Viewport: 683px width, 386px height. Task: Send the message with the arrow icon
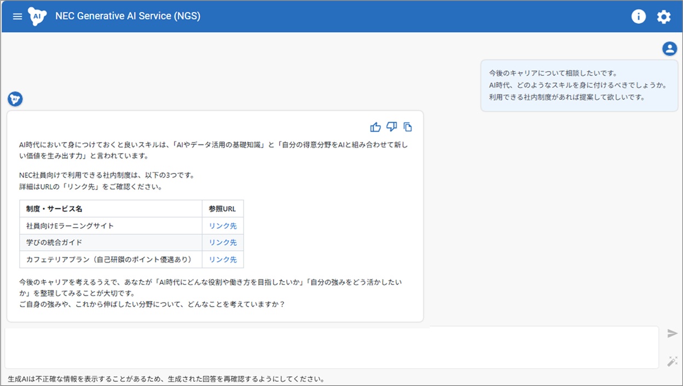click(672, 334)
